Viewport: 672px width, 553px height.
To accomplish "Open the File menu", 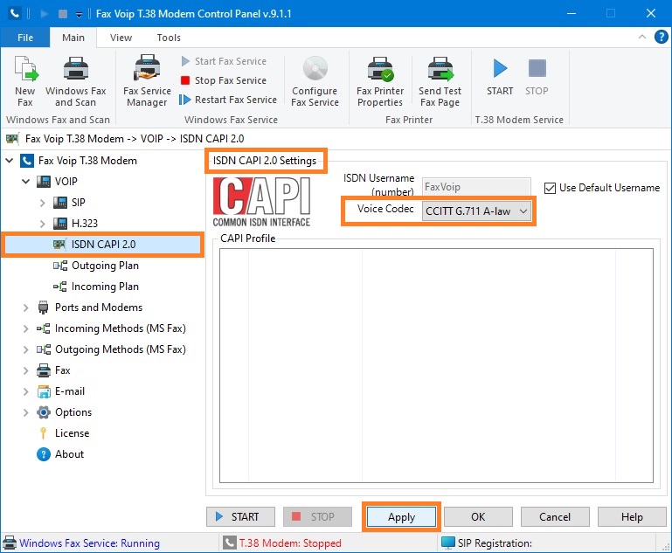I will pos(25,38).
